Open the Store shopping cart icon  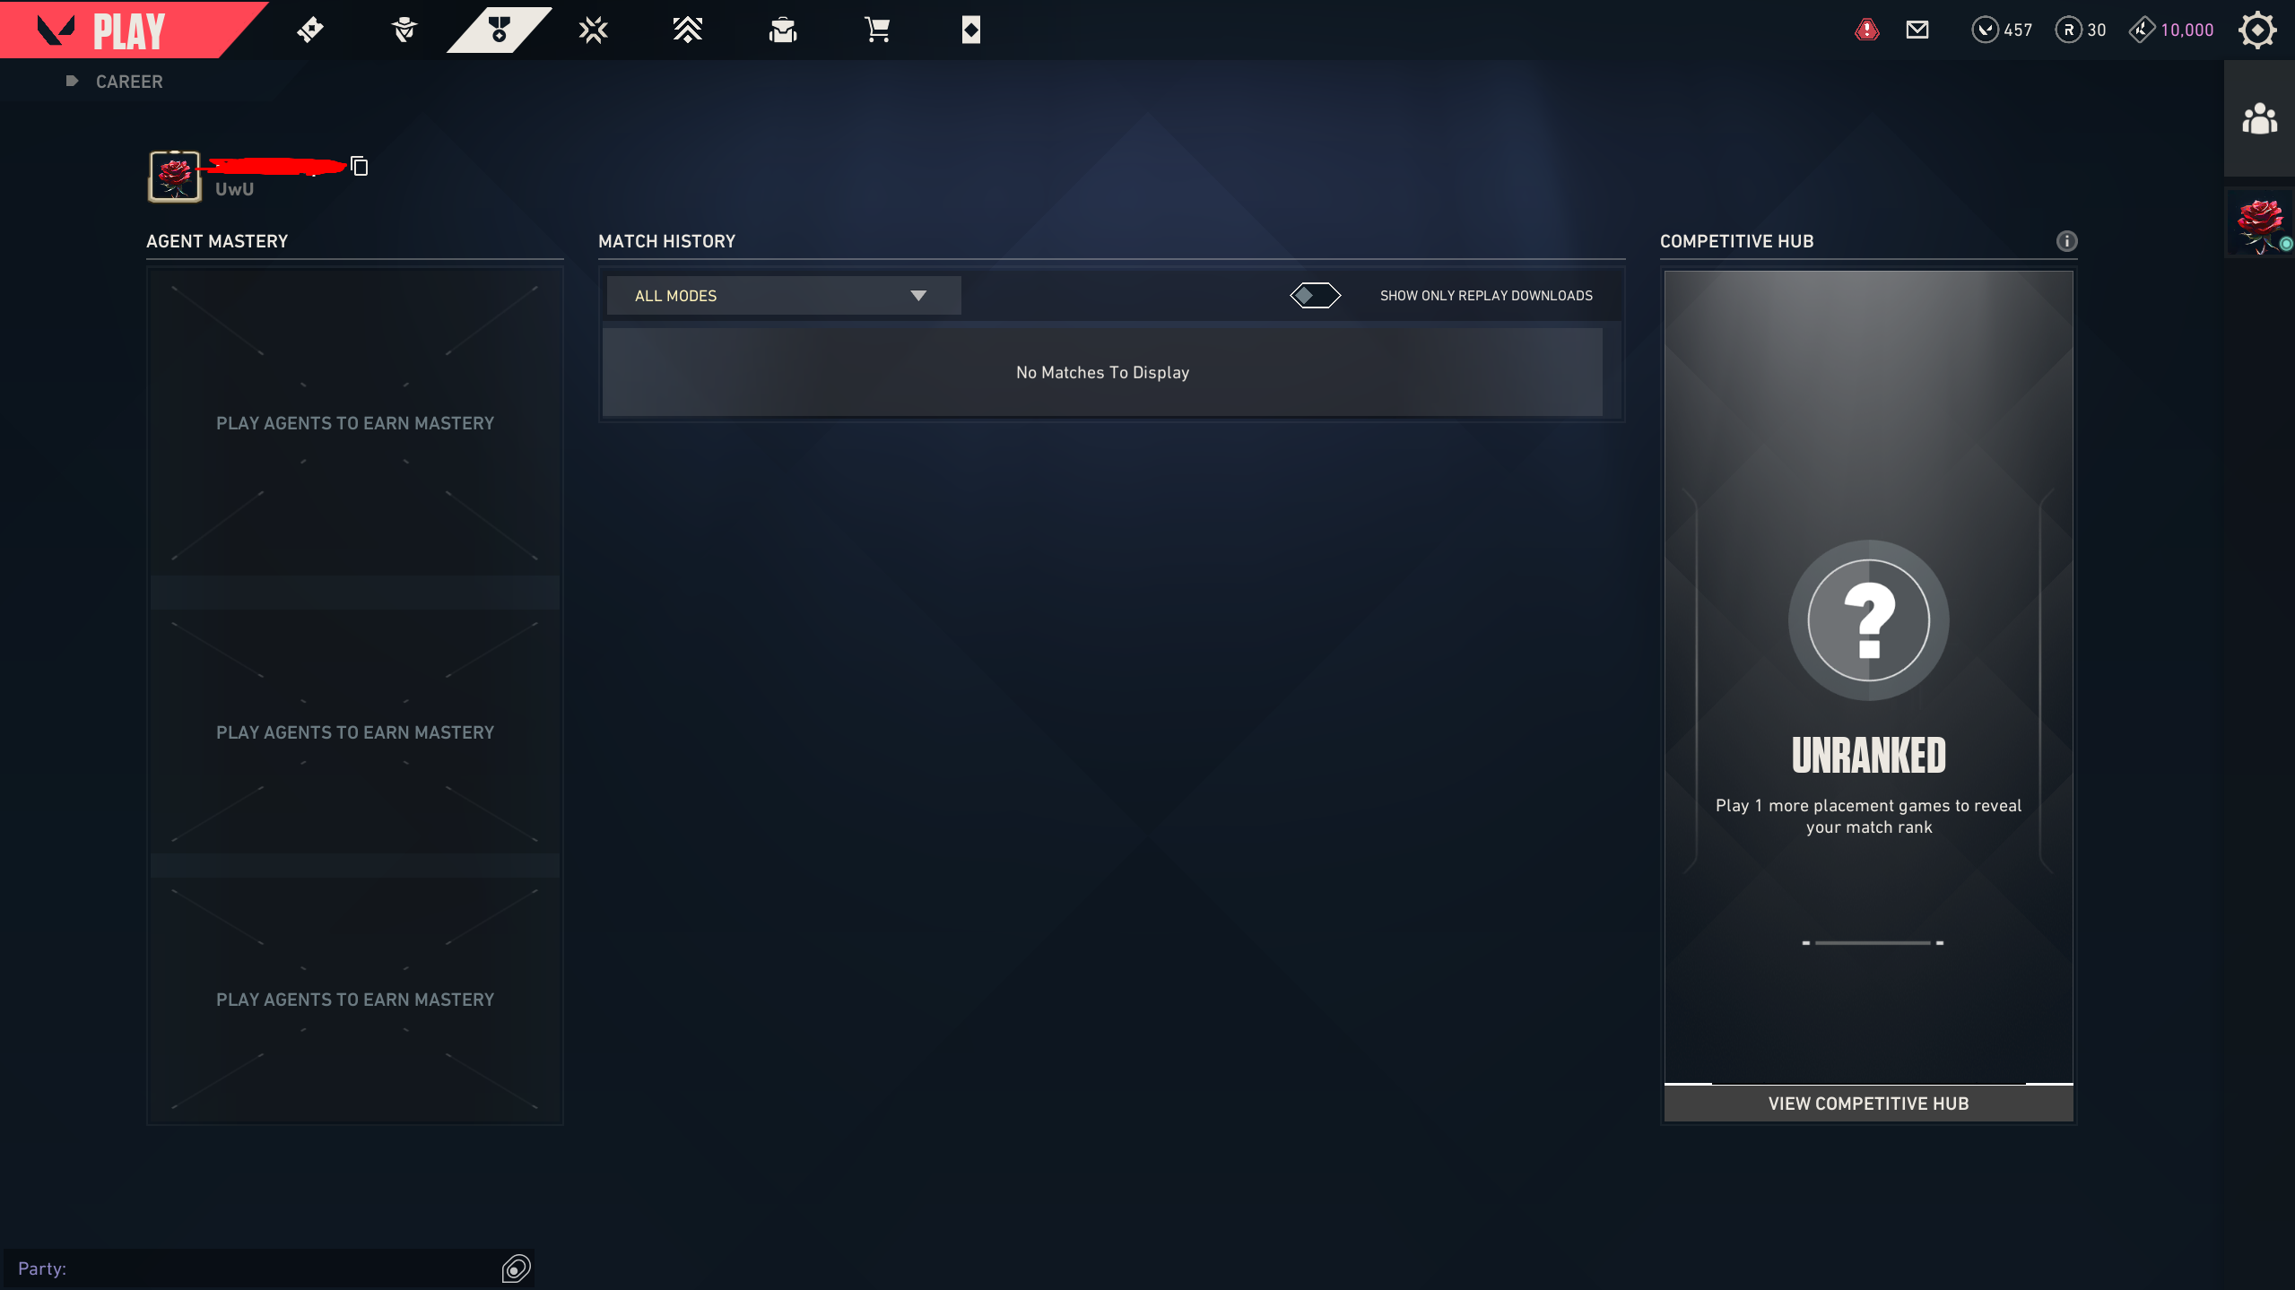click(x=877, y=30)
